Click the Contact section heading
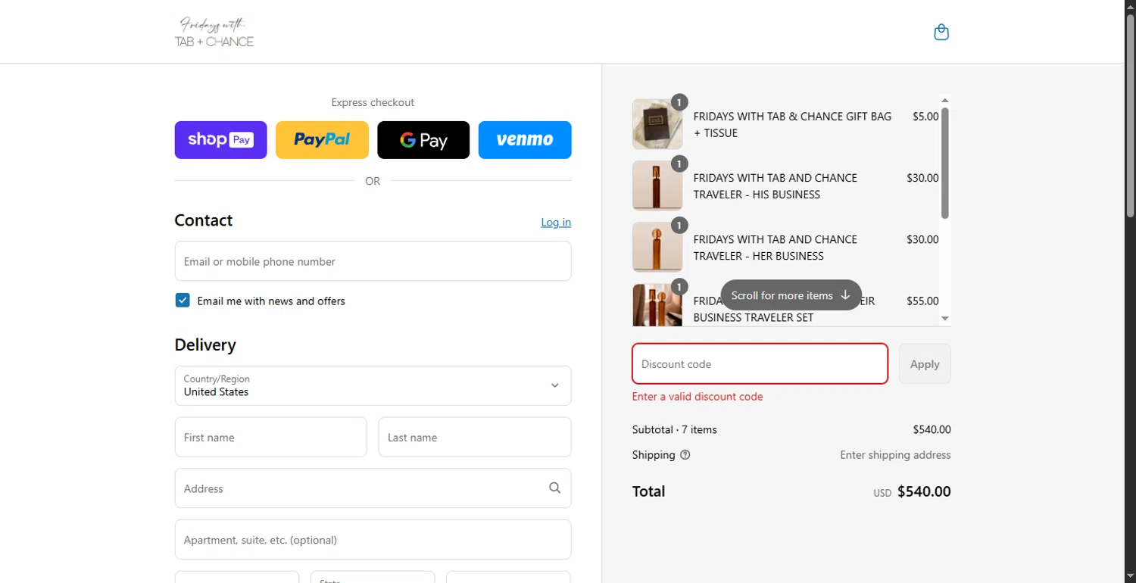This screenshot has height=583, width=1136. coord(204,220)
